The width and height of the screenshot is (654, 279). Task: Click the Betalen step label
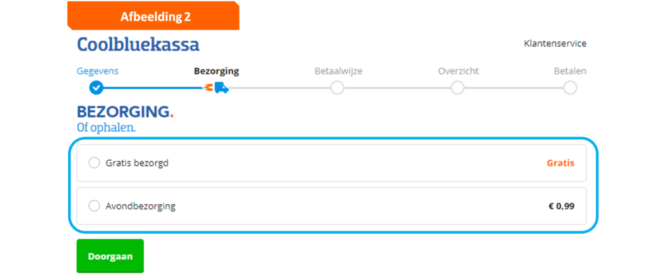(570, 71)
